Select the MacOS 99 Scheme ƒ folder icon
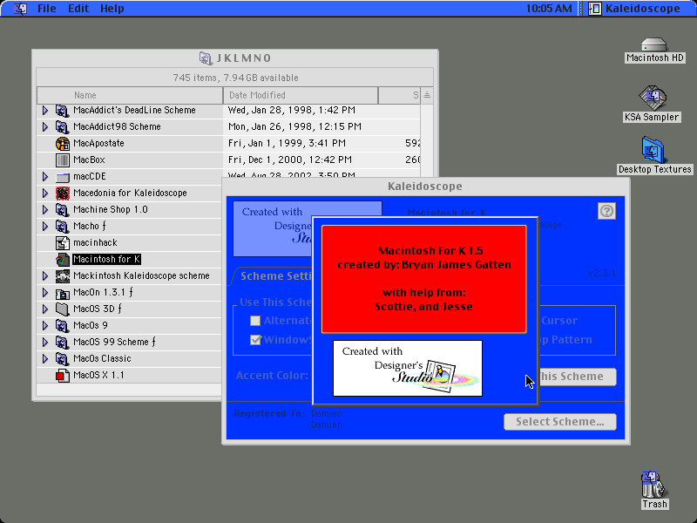The height and width of the screenshot is (523, 697). (x=62, y=342)
